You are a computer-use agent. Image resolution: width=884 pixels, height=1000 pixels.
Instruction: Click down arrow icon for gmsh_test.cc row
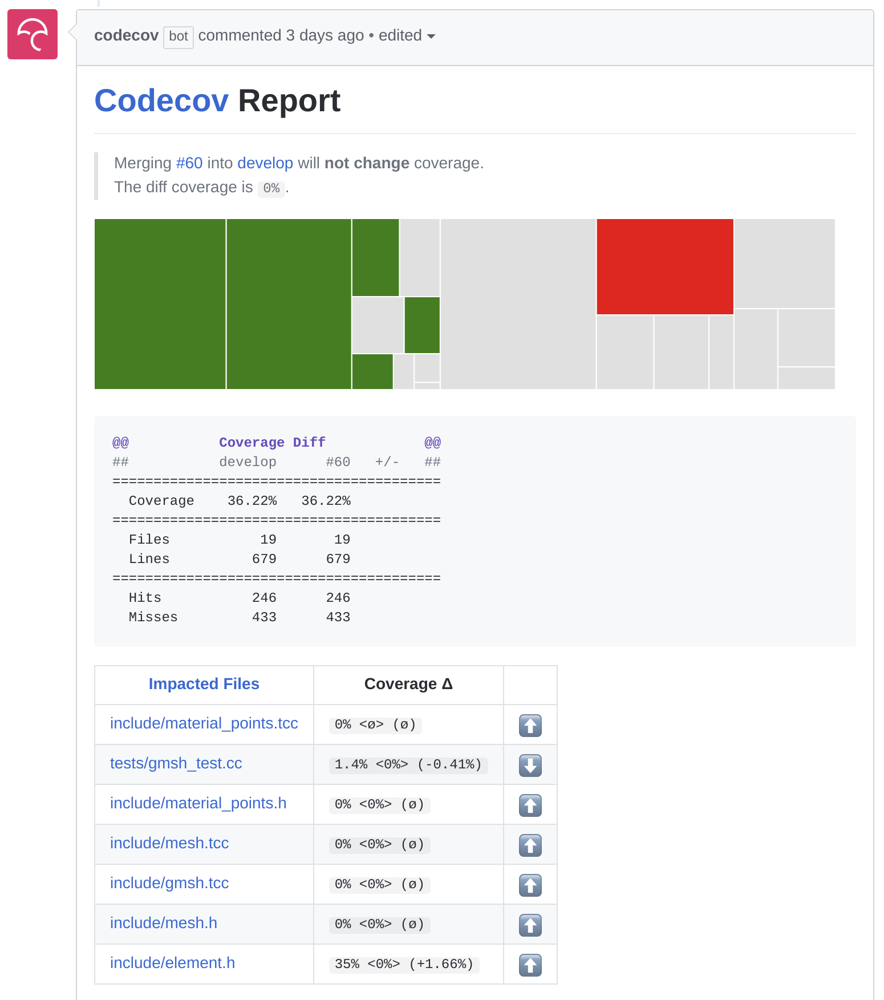pos(530,766)
